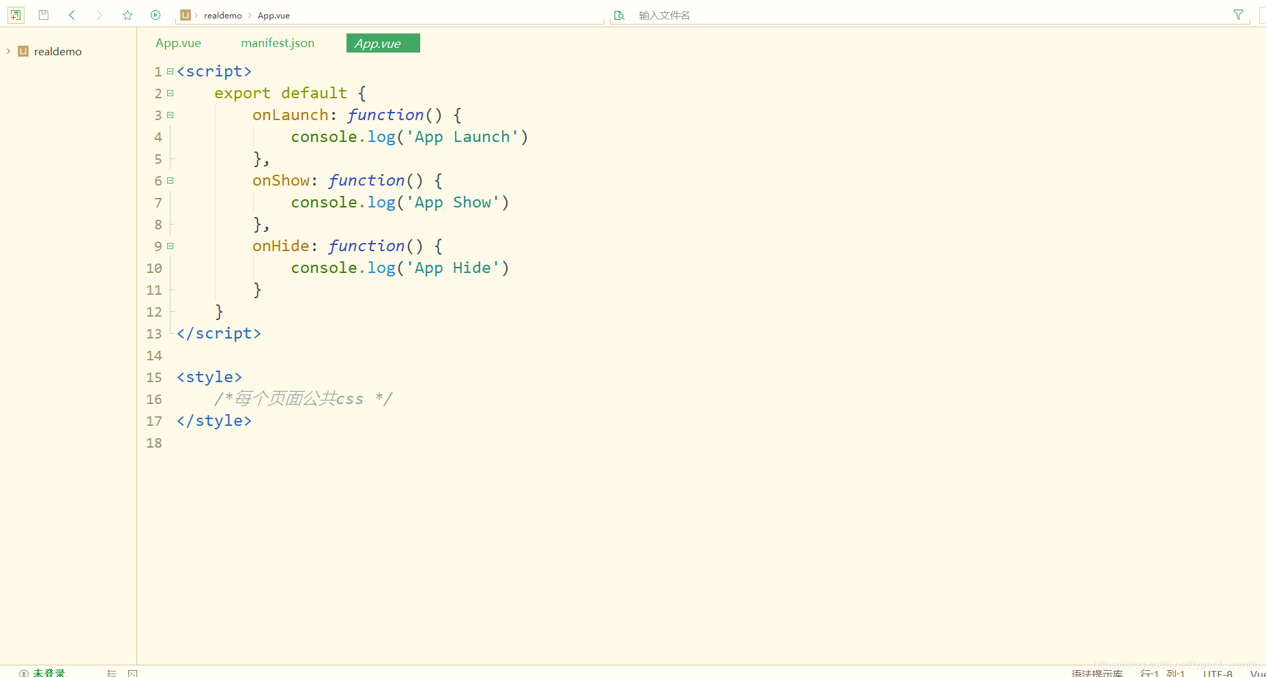The width and height of the screenshot is (1266, 677).
Task: Click the closing </script> tag
Action: [x=219, y=334]
